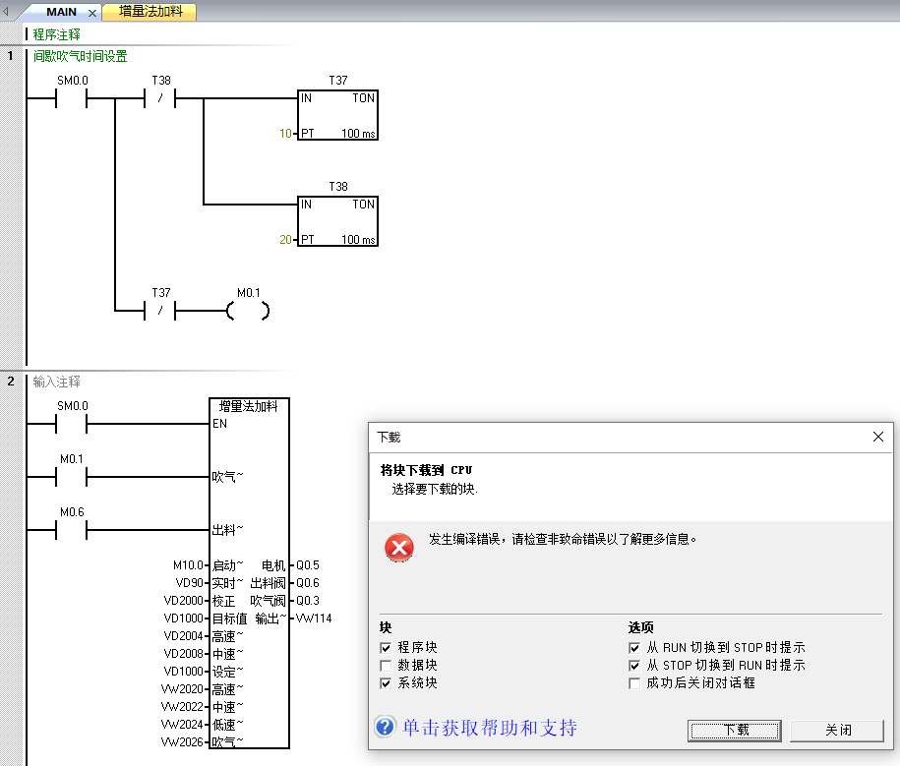This screenshot has height=766, width=900.
Task: Select the T37 normally closed contact
Action: [x=160, y=311]
